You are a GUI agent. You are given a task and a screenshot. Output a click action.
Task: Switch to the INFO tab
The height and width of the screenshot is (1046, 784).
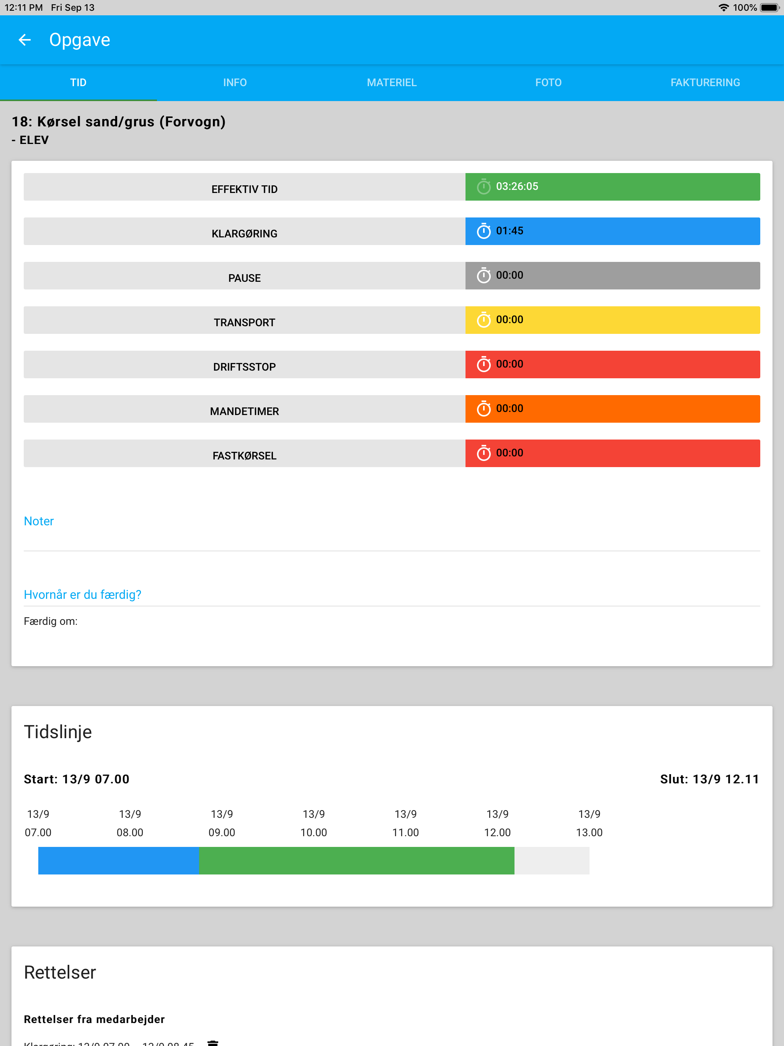pos(235,83)
